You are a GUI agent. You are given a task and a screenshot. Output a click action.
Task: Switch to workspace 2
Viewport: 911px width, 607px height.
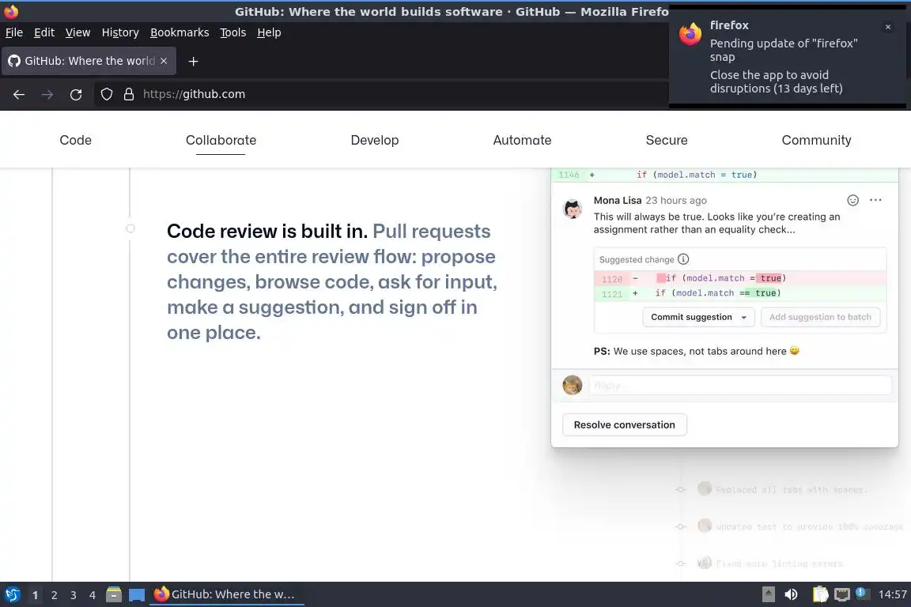(54, 595)
